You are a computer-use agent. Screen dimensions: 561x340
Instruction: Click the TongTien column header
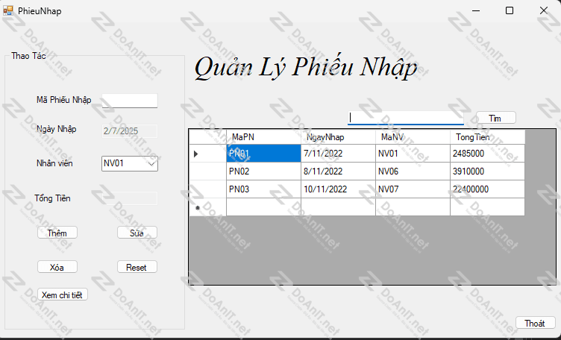[487, 137]
